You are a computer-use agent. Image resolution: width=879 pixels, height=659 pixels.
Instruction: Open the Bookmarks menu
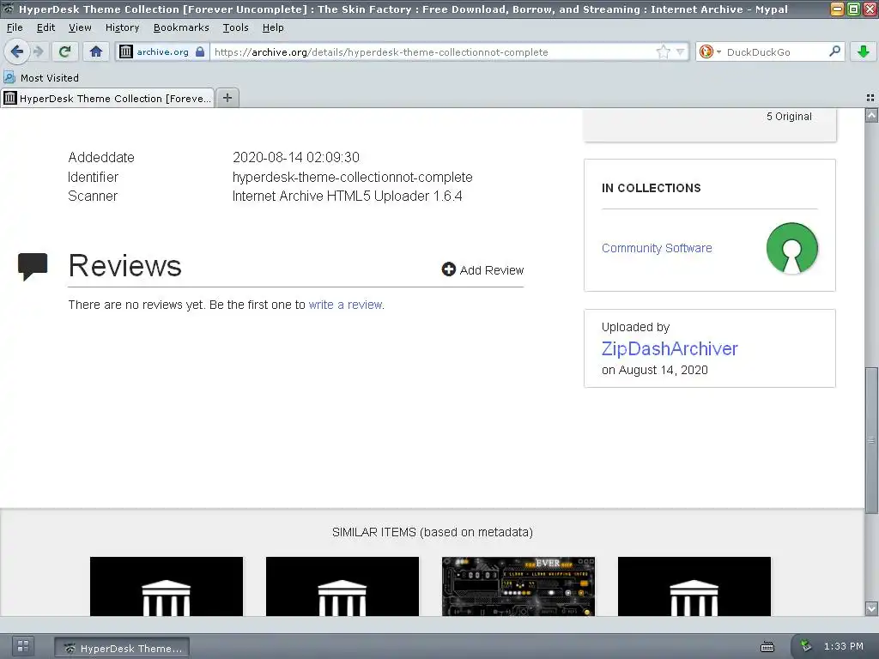181,27
